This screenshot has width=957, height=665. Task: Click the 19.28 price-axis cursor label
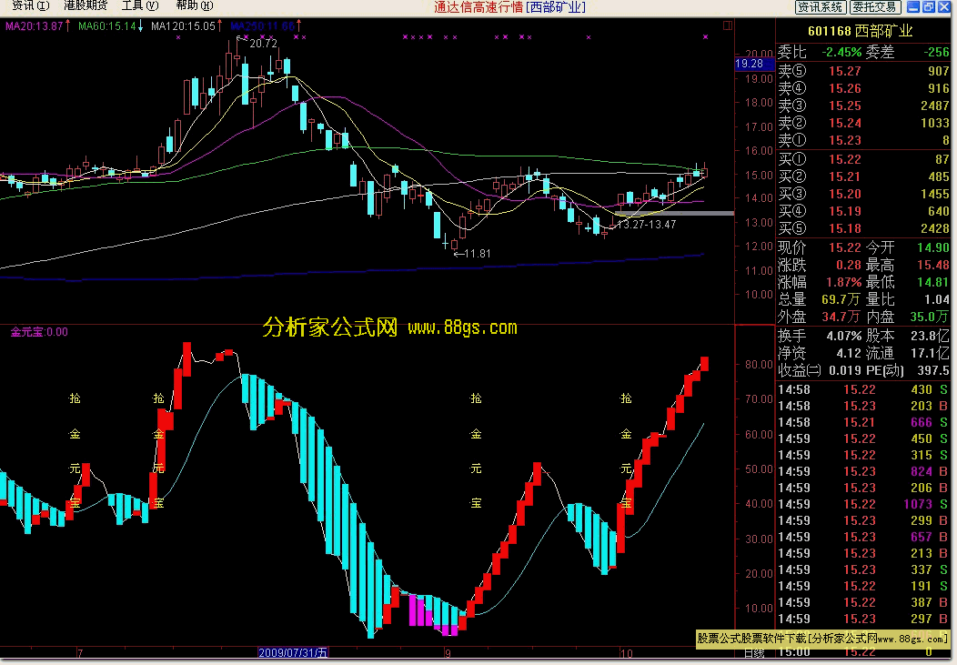[754, 64]
